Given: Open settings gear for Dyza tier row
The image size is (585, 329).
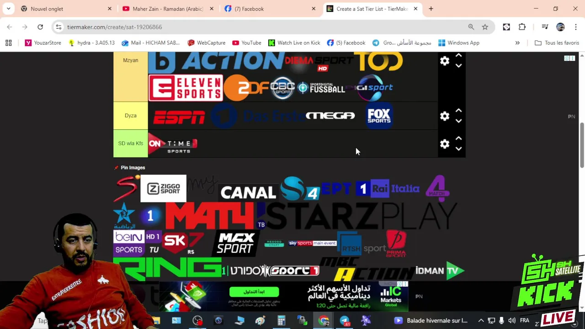Looking at the screenshot, I should [x=444, y=116].
